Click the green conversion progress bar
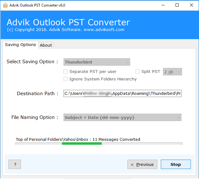The width and height of the screenshot is (199, 179). coord(82,144)
